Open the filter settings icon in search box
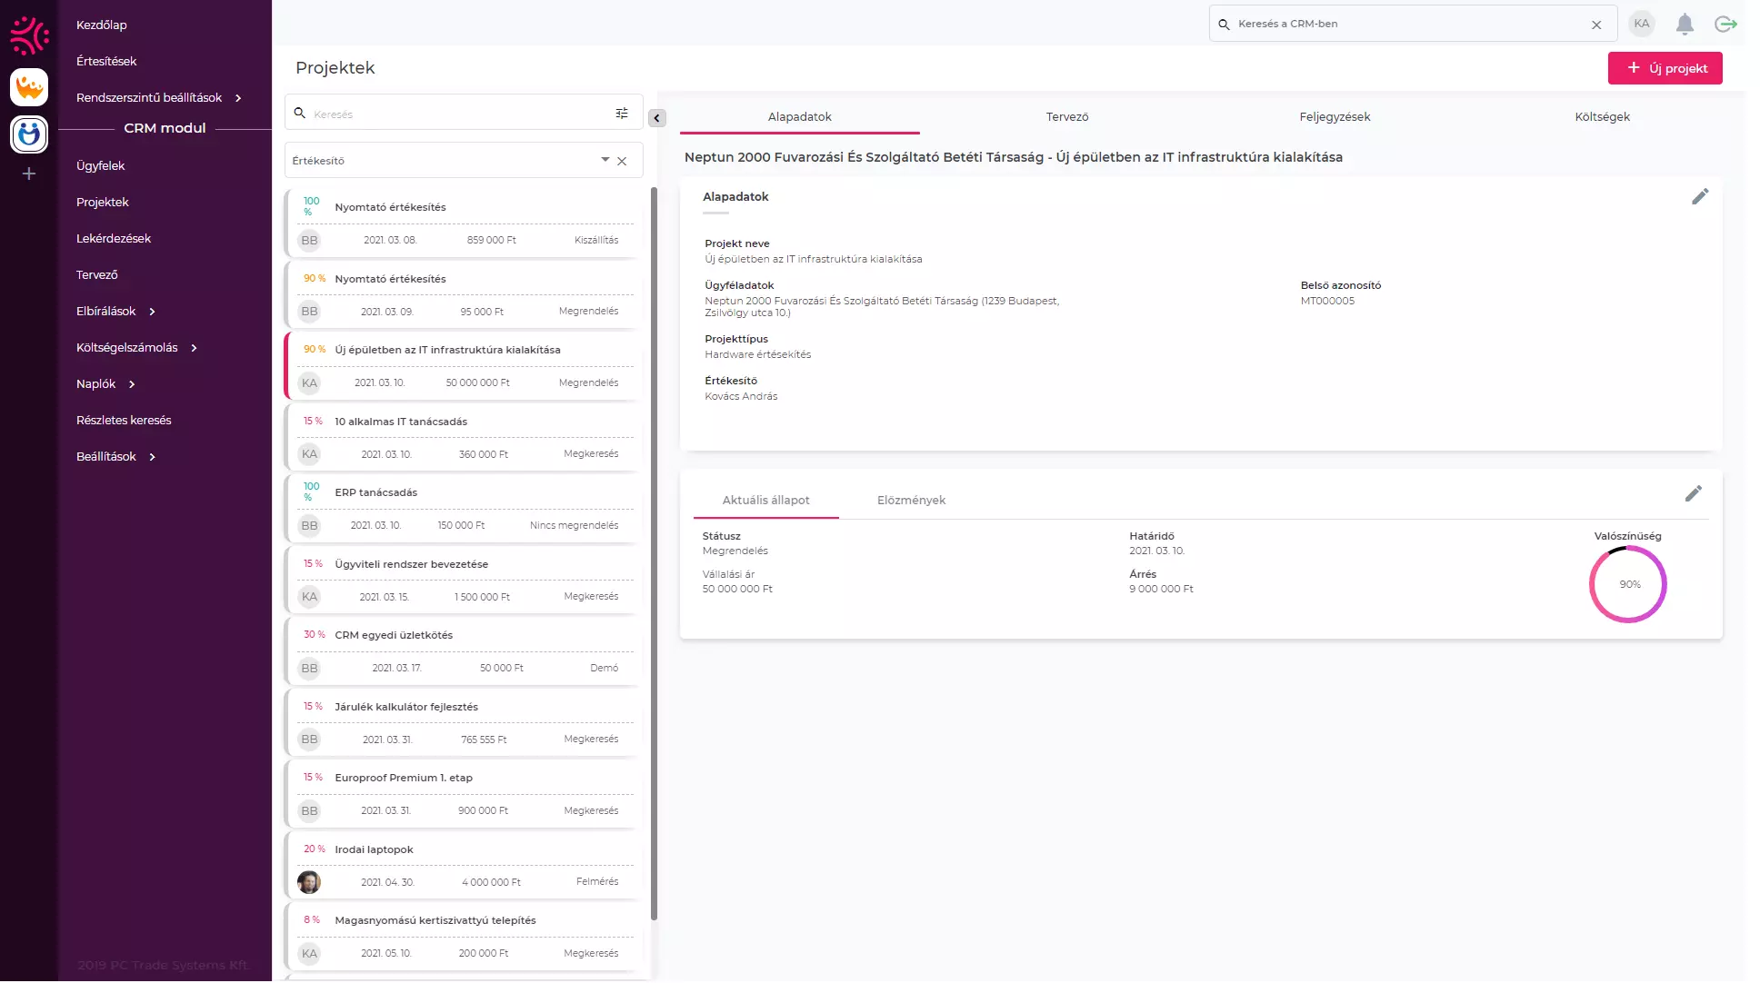The height and width of the screenshot is (983, 1760). [x=622, y=114]
